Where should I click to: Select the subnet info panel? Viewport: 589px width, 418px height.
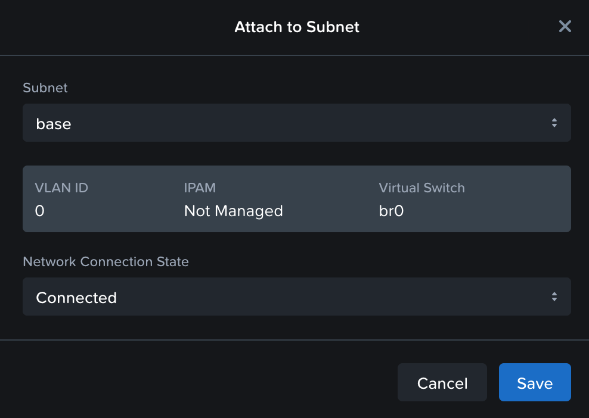(x=297, y=198)
